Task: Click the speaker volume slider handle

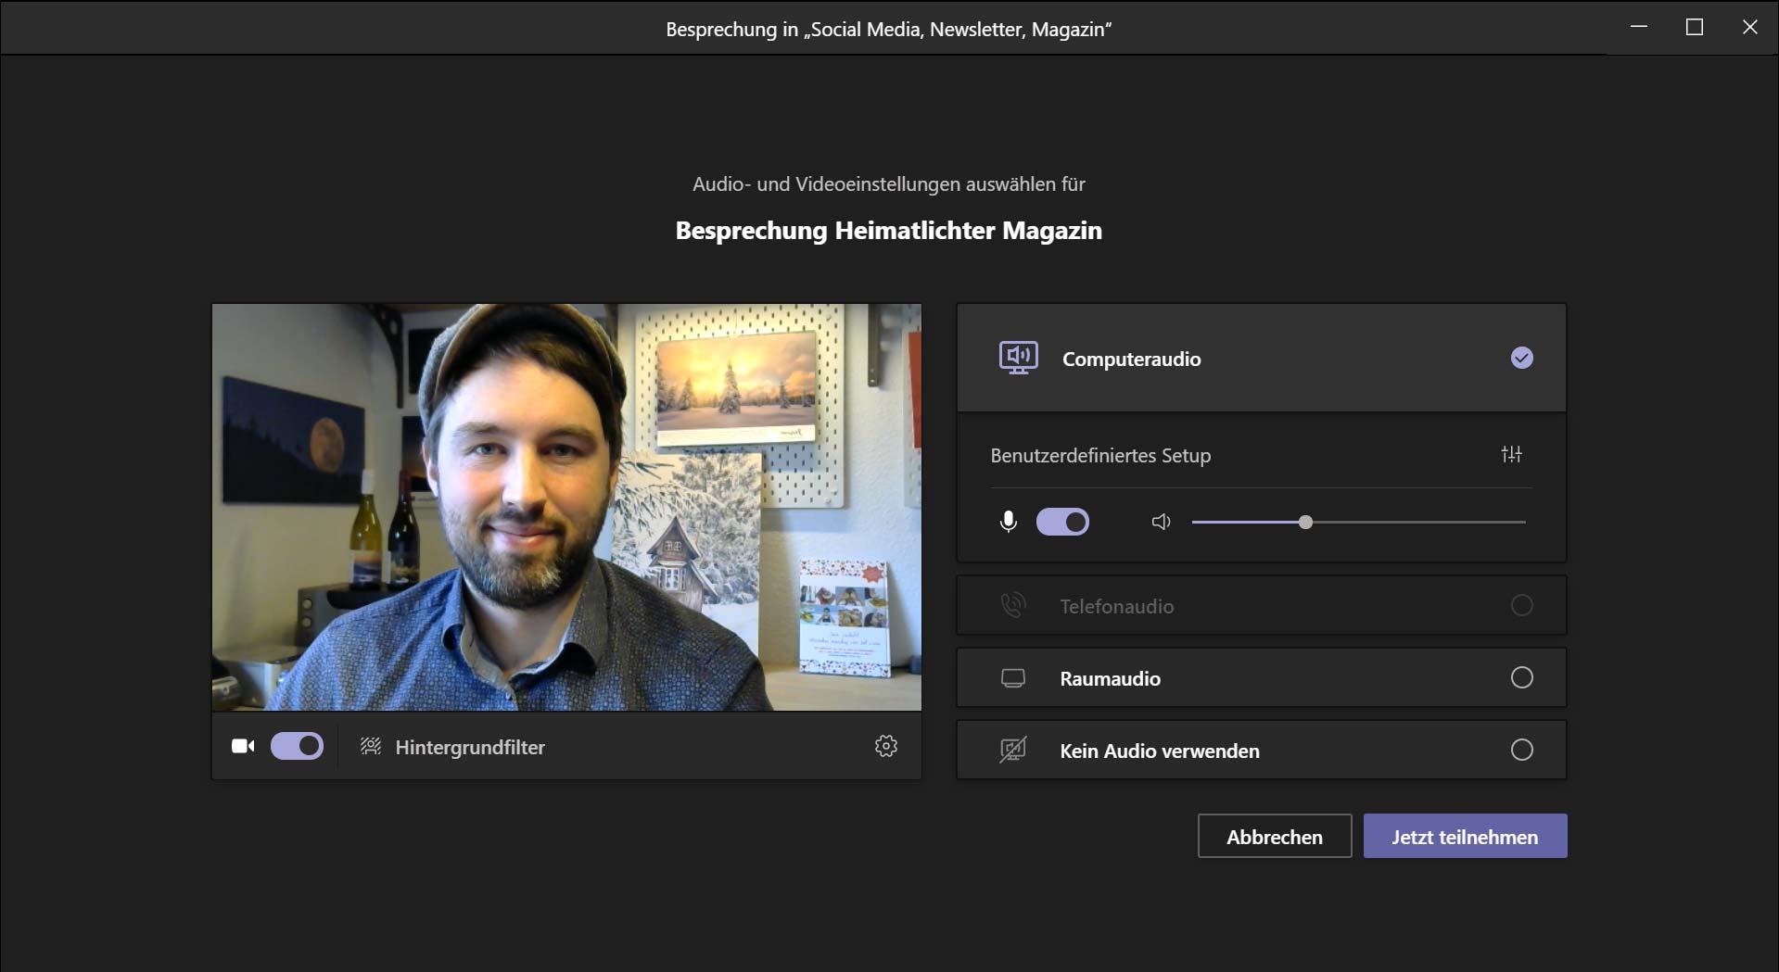Action: point(1305,523)
